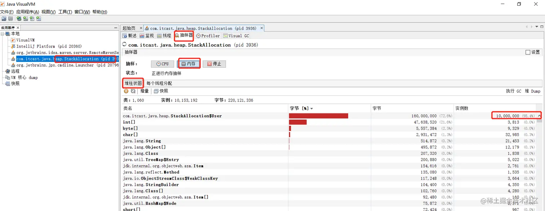Click the fifth main toolbar icon
Screen dimensions: 545x211
coord(32,19)
